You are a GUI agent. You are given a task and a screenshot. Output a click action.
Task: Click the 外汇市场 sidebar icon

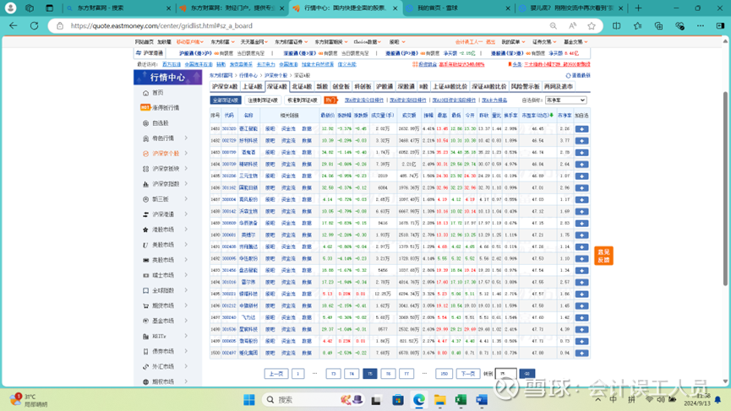pyautogui.click(x=145, y=366)
